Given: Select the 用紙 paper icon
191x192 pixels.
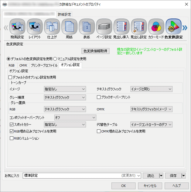Looking at the screenshot, I should click(69, 27).
